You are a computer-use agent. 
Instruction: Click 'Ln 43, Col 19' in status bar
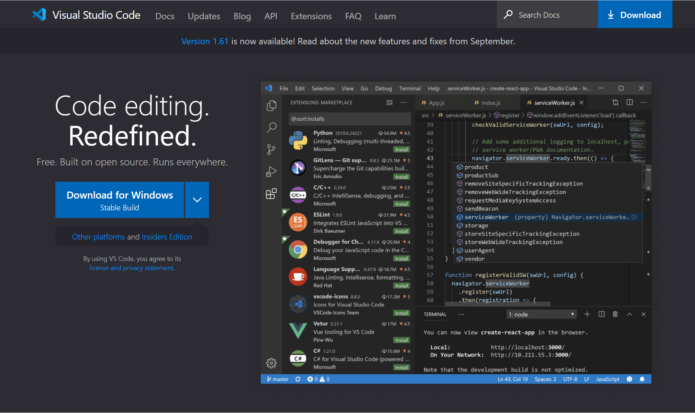pyautogui.click(x=513, y=379)
